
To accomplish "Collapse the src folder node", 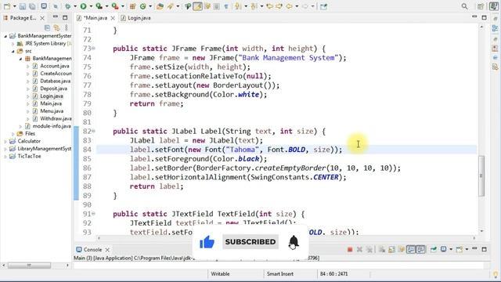I will click(13, 51).
